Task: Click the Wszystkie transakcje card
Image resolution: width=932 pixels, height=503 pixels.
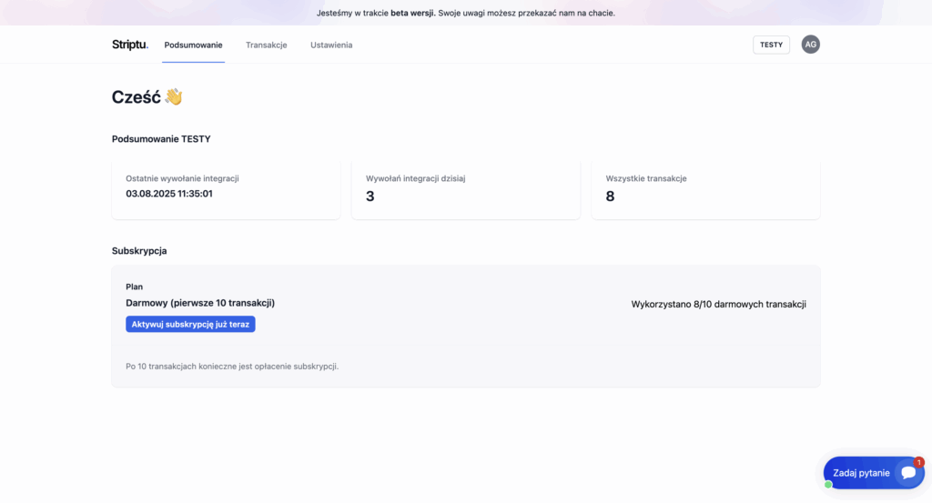Action: [705, 189]
